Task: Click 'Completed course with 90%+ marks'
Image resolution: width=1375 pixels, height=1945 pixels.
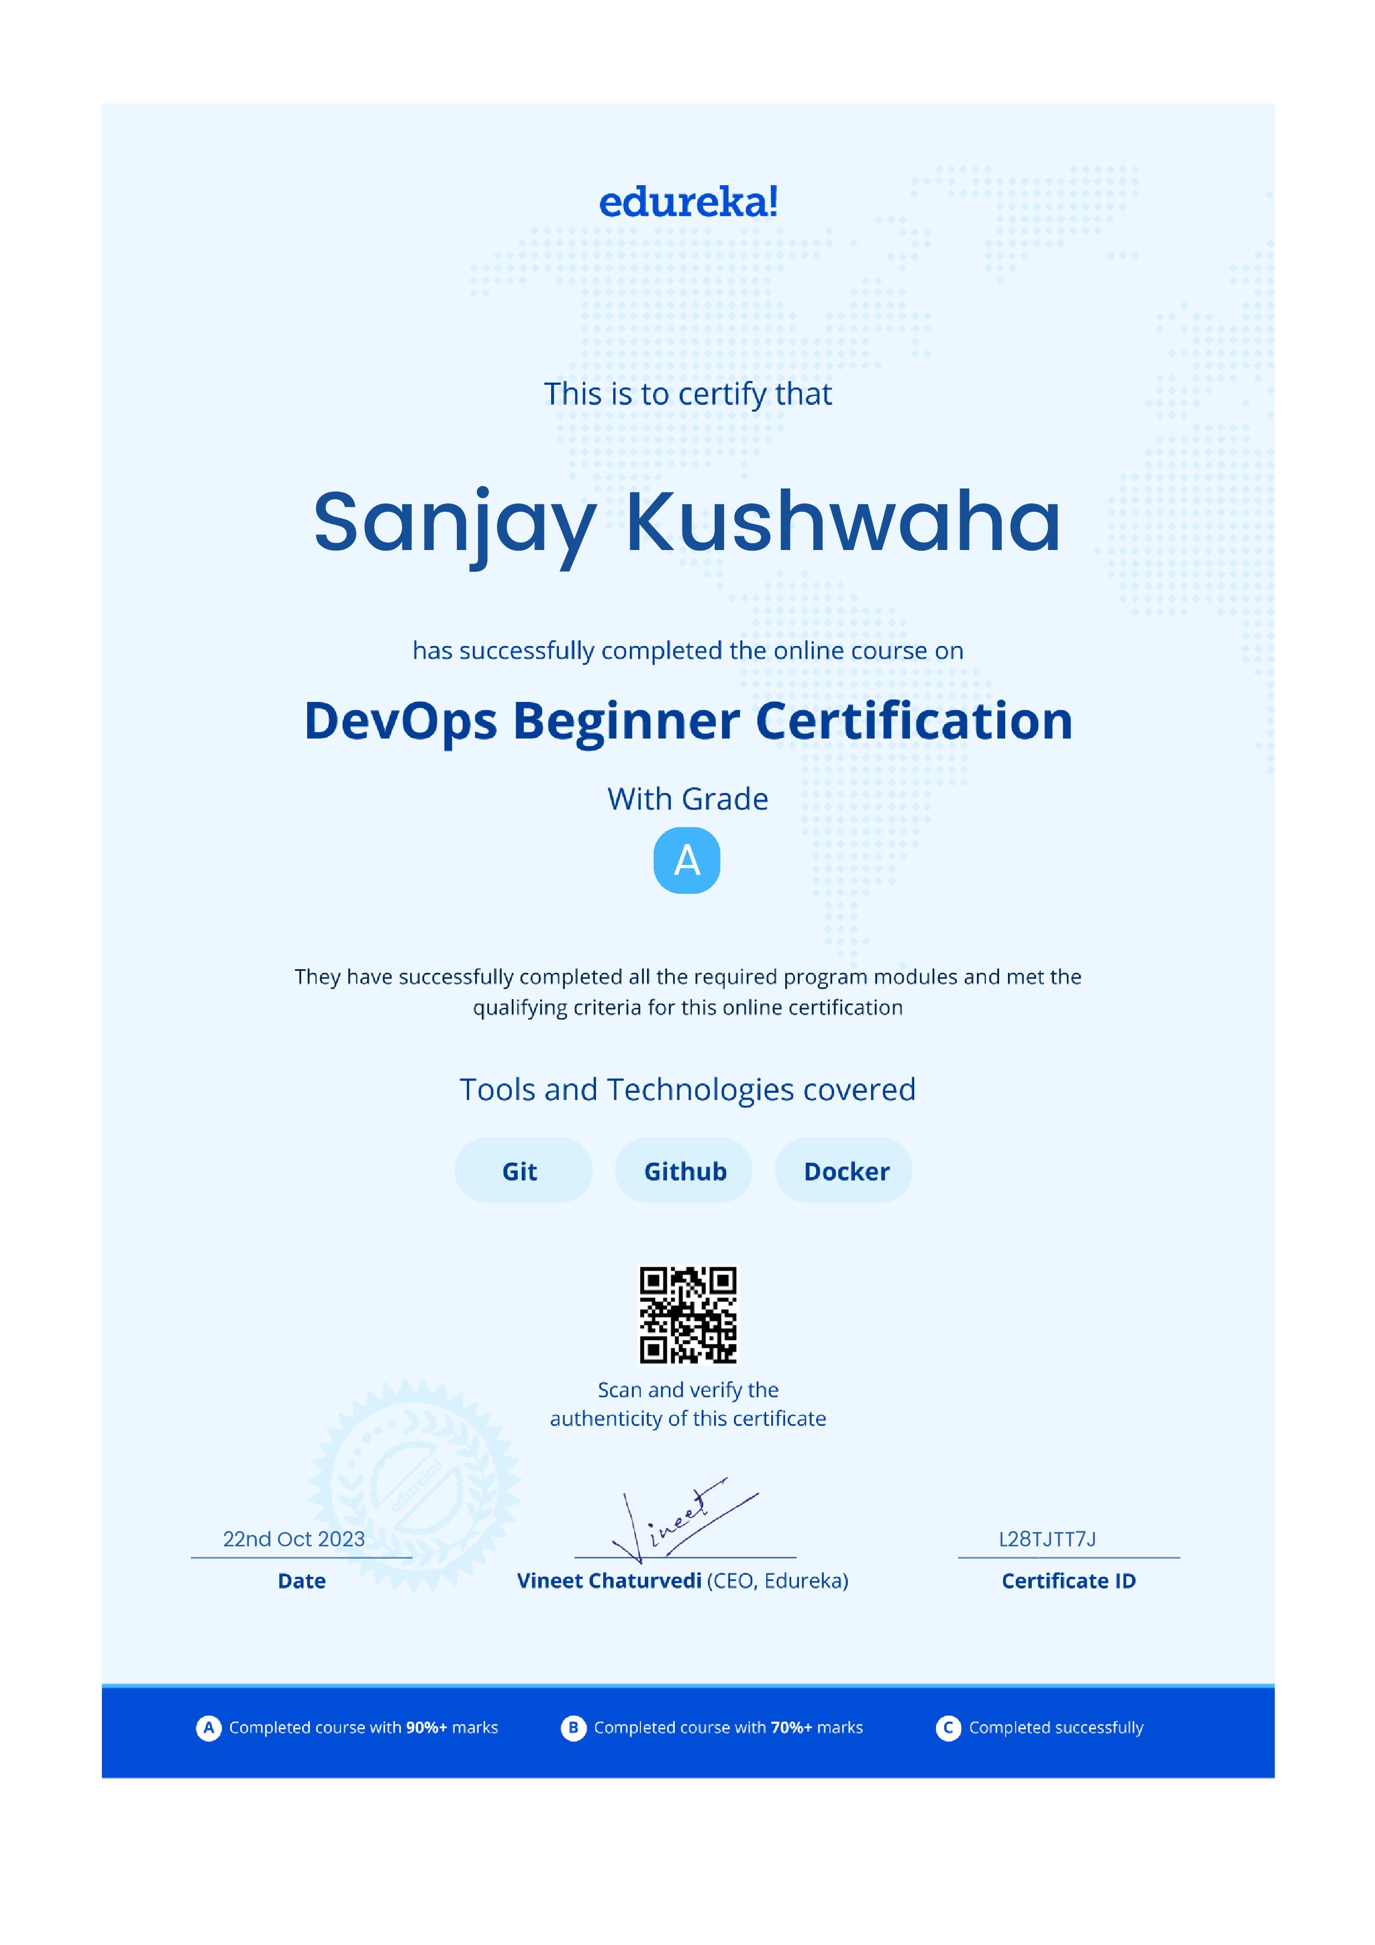Action: (x=364, y=1727)
